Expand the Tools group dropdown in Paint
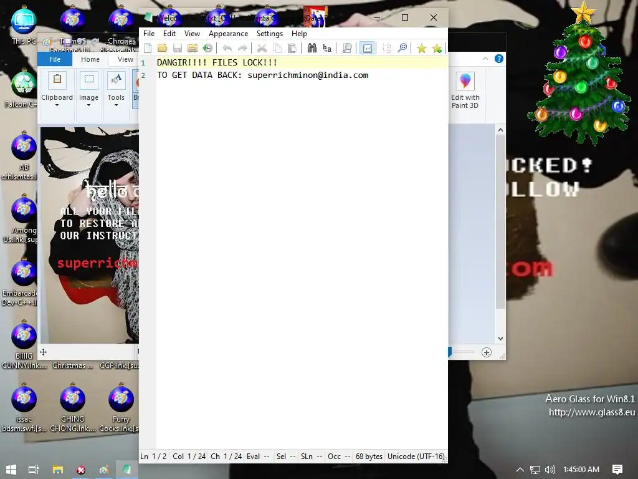The width and height of the screenshot is (638, 479). [116, 105]
